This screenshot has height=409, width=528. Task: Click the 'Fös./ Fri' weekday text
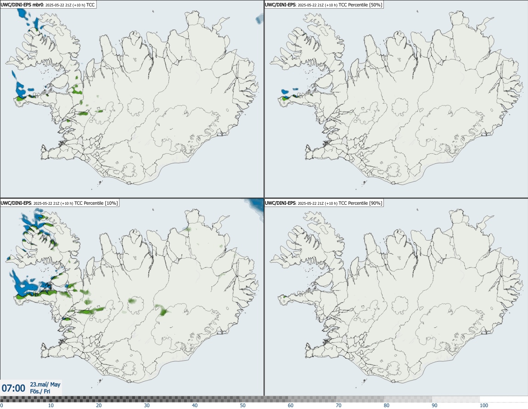pos(40,391)
